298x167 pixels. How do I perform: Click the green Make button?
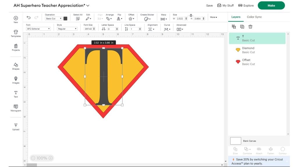pos(271,6)
